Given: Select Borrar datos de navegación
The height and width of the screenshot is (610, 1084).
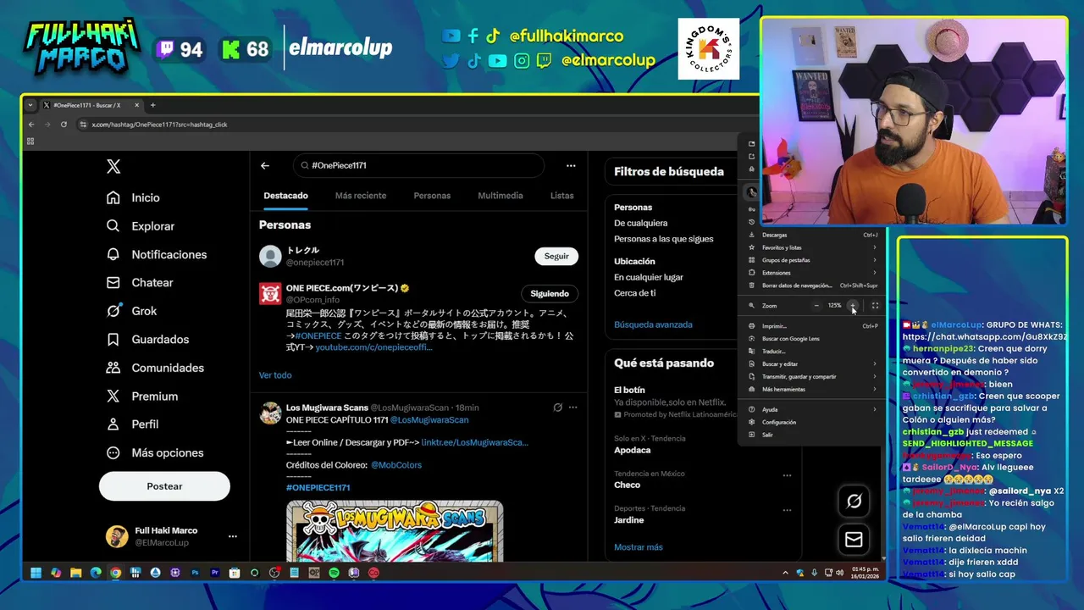Looking at the screenshot, I should [813, 286].
